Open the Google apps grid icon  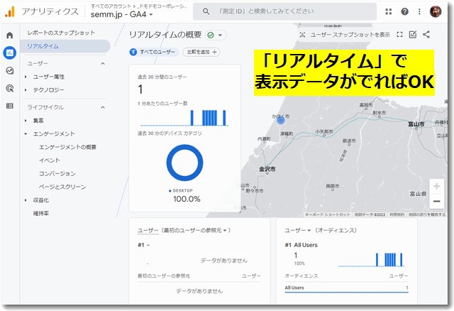pyautogui.click(x=389, y=11)
